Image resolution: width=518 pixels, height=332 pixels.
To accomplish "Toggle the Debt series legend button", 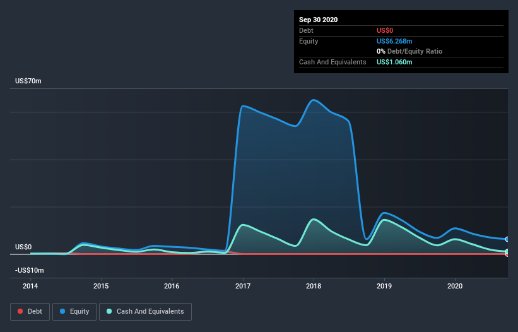I will (30, 312).
